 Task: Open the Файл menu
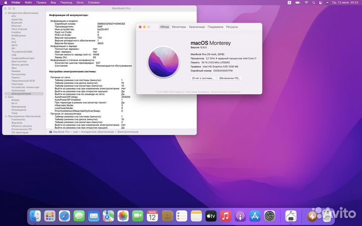coord(28,3)
